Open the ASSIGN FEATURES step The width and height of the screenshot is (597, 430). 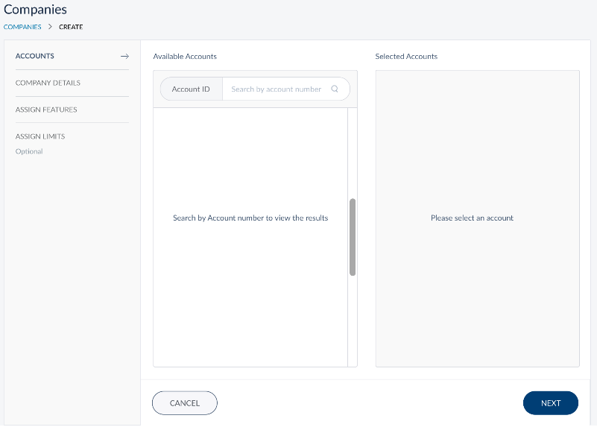point(46,110)
